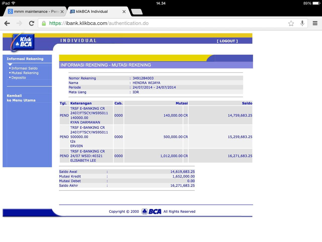The width and height of the screenshot is (322, 242).
Task: Tap the 14.34 clock in status bar
Action: pos(161,3)
